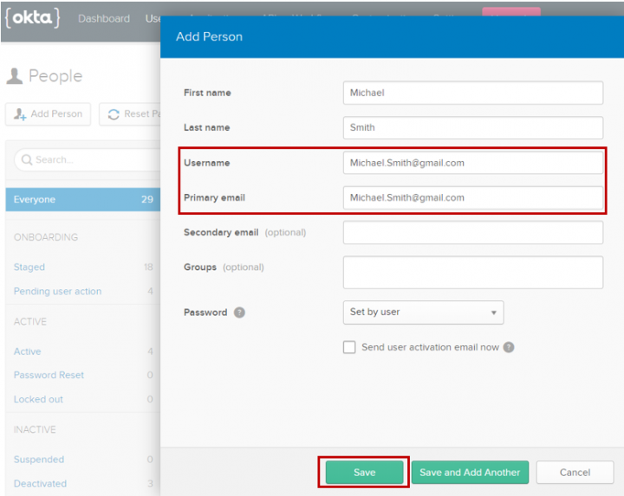Image resolution: width=624 pixels, height=496 pixels.
Task: Click the Okta logo
Action: click(x=32, y=18)
